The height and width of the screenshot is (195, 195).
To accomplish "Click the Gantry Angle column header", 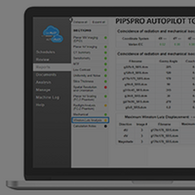I will (x=168, y=61).
